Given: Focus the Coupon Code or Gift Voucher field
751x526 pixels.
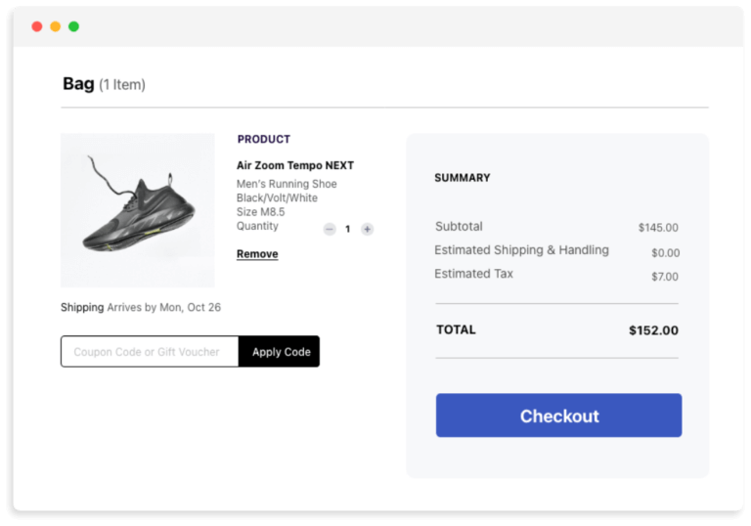Looking at the screenshot, I should tap(150, 352).
